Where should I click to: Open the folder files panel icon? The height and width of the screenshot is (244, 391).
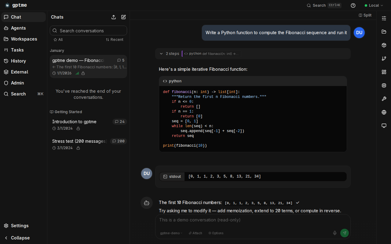[x=384, y=32]
